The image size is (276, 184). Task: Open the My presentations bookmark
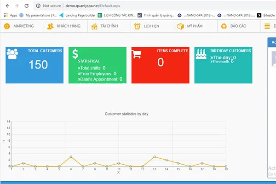41,15
